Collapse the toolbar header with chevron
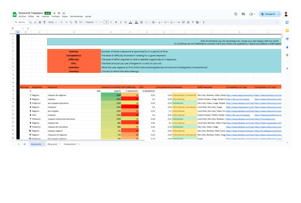 coord(277,22)
